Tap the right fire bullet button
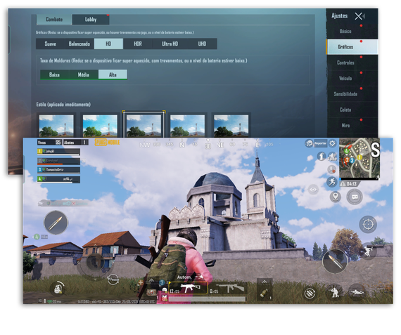Viewport: 401px width, 335px height. pos(335,261)
